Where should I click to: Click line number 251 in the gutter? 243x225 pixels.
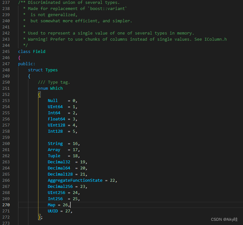coord(6,88)
